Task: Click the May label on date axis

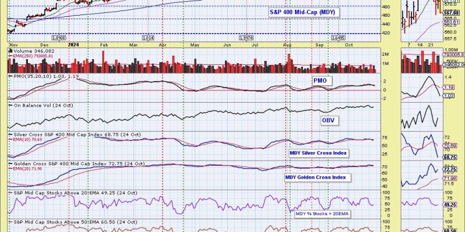Action: tap(195, 45)
